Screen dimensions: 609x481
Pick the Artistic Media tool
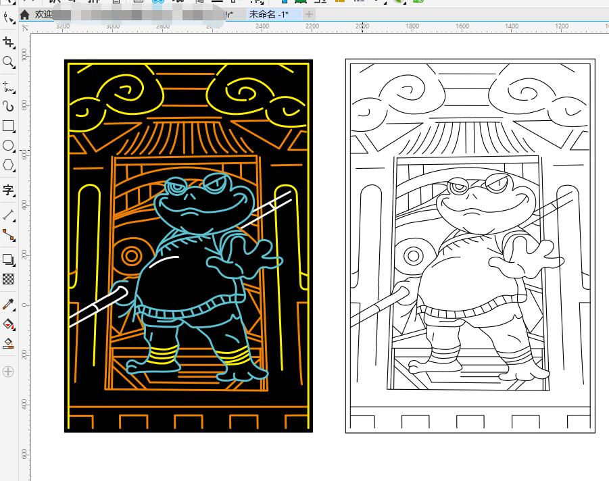(8, 106)
